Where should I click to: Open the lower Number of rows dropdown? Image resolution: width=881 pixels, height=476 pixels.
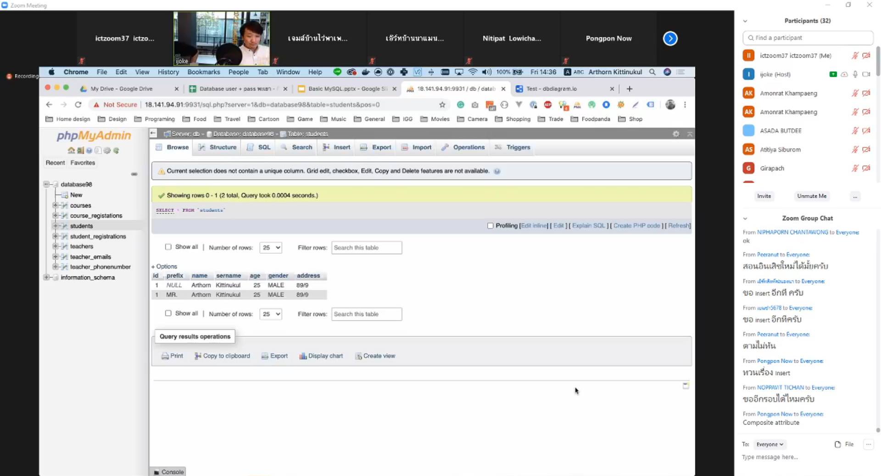pyautogui.click(x=270, y=314)
